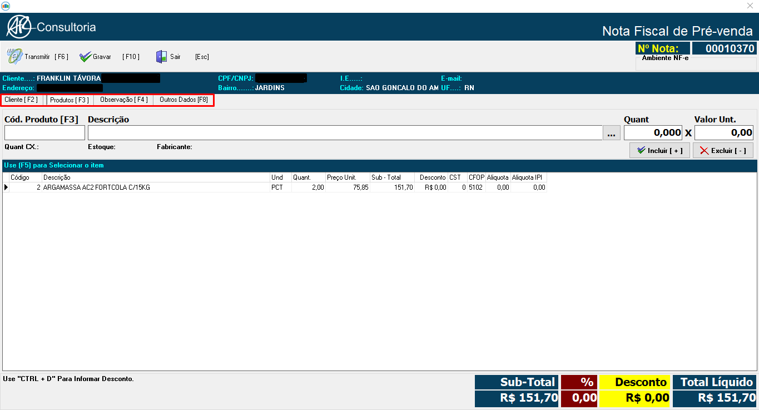Click the PCT unit cell

click(281, 187)
